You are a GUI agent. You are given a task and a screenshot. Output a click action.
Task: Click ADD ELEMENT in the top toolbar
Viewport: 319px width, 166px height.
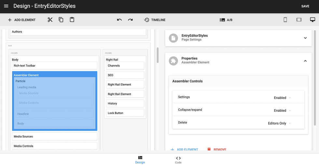click(21, 20)
